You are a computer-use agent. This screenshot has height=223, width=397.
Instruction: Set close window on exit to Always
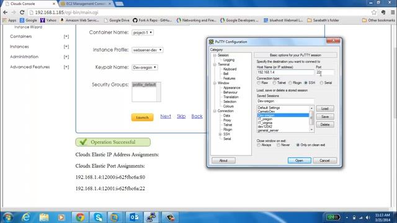(x=259, y=145)
